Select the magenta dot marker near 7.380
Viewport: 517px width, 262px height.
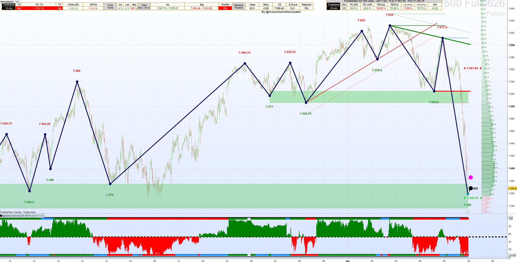(x=471, y=177)
